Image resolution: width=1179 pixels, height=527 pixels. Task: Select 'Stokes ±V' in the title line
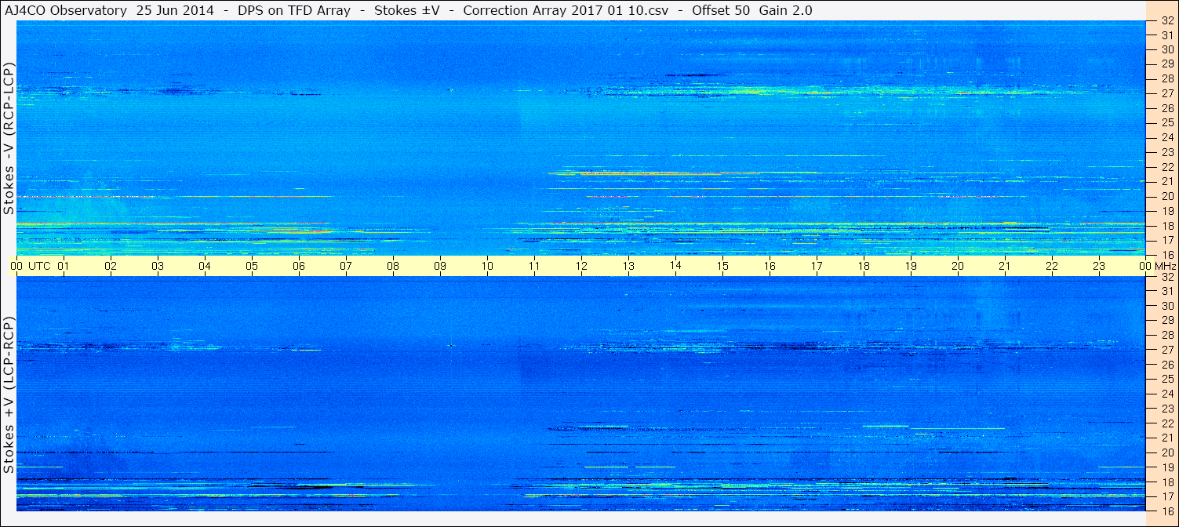pos(406,11)
